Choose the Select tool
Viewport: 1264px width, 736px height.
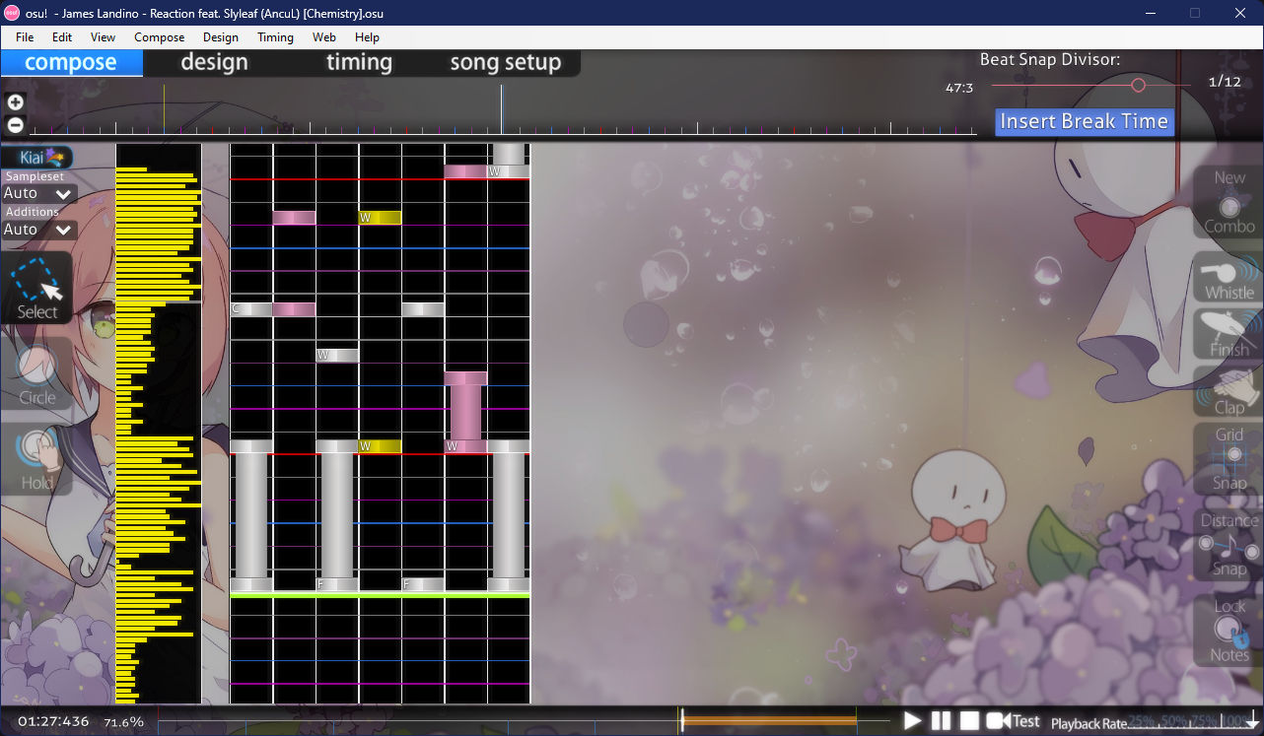point(37,288)
